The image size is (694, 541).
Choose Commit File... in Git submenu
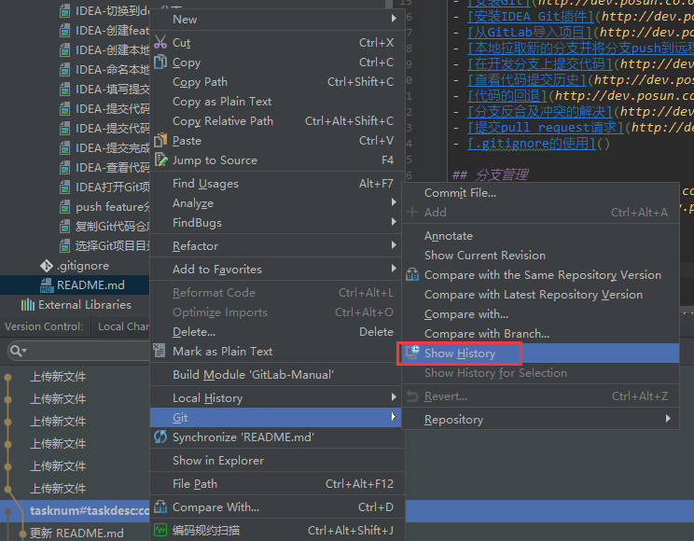(460, 193)
